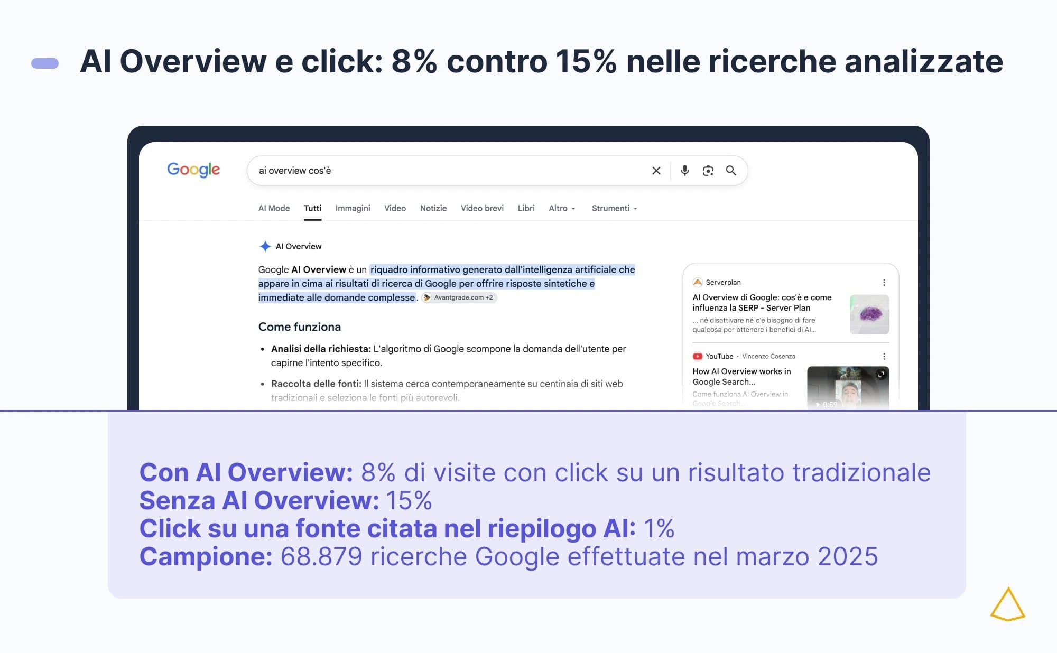The width and height of the screenshot is (1057, 653).
Task: Open 'How AI Overview works in Google Search' link
Action: tap(741, 377)
